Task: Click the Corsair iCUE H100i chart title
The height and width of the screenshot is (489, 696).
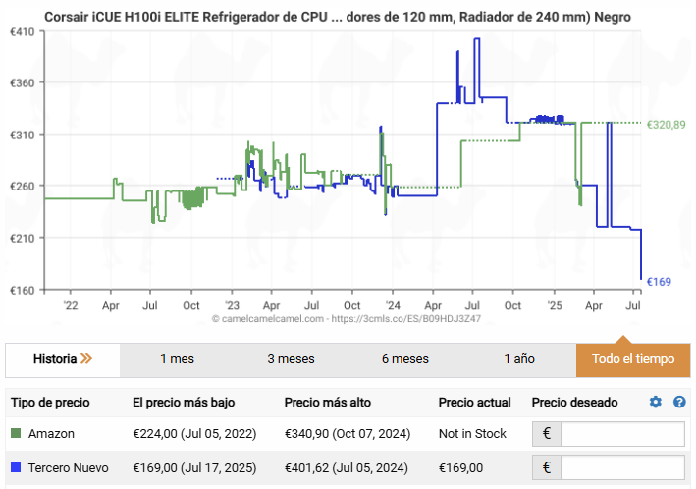Action: pos(338,17)
